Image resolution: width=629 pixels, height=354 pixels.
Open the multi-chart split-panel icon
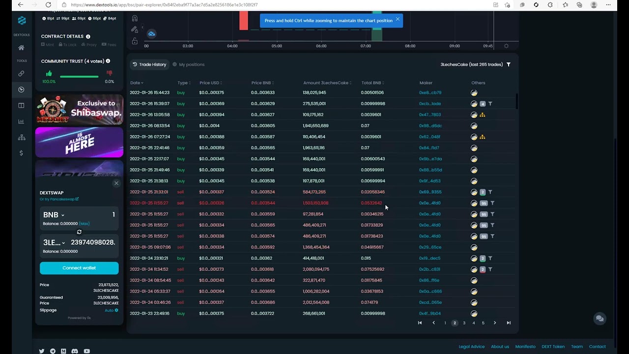click(x=21, y=105)
